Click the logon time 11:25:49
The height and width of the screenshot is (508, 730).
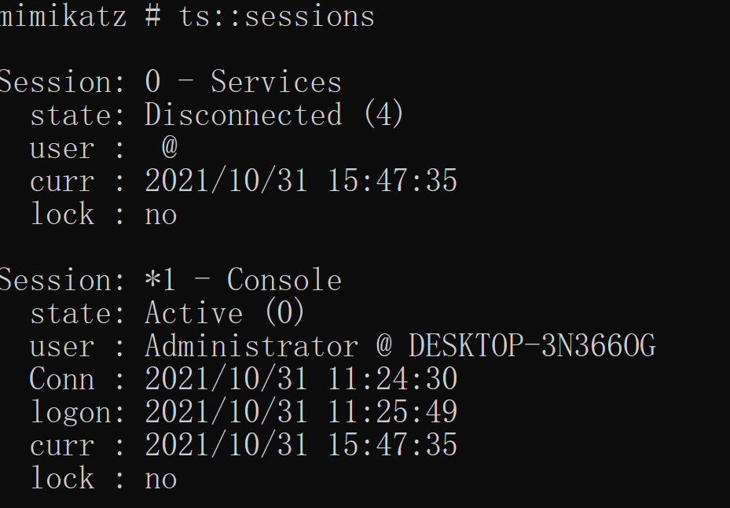pos(392,411)
